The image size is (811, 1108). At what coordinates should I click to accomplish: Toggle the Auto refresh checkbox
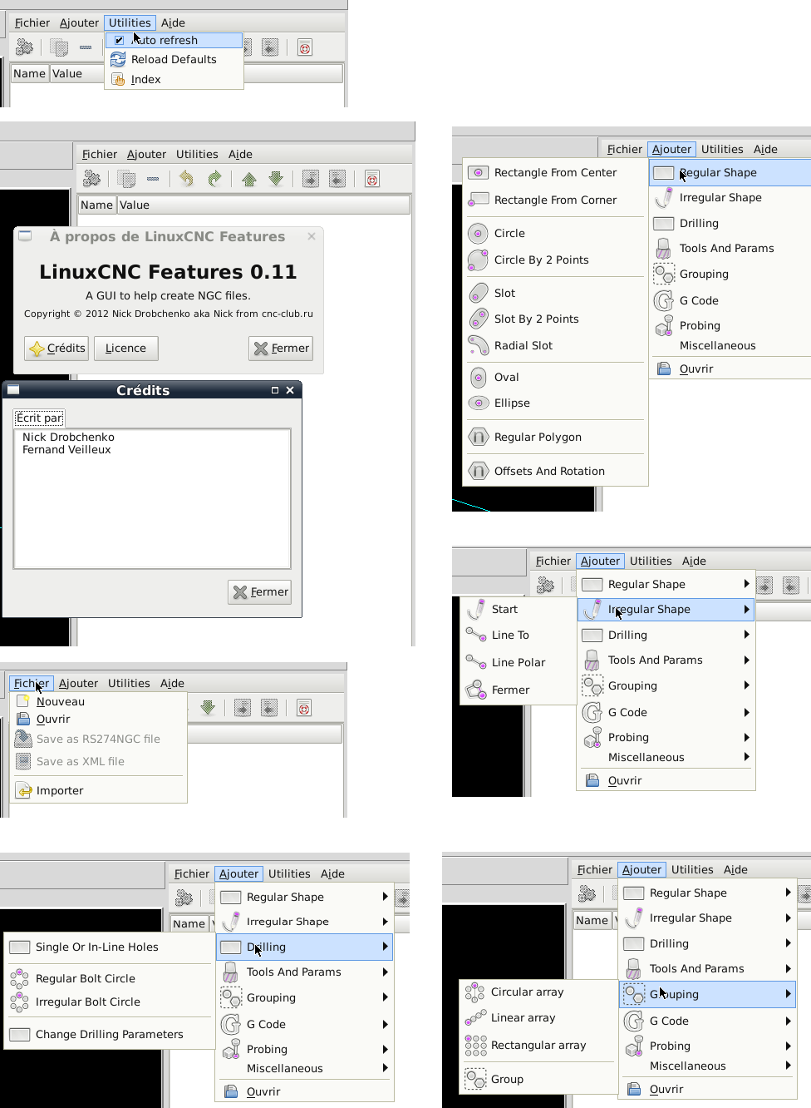coord(119,40)
